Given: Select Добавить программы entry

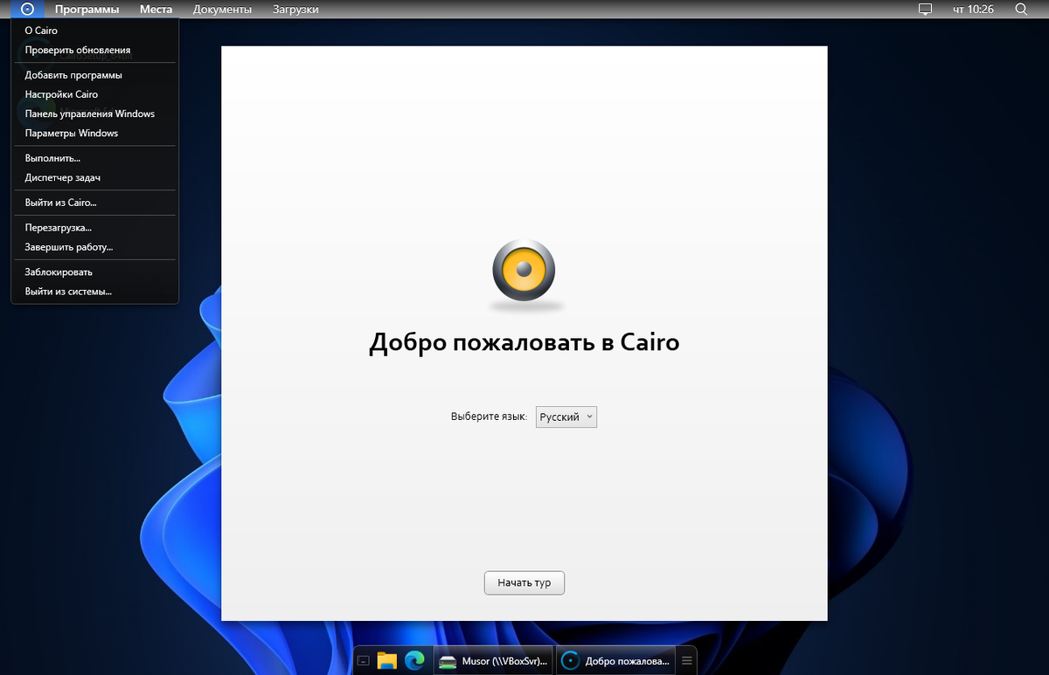Looking at the screenshot, I should coord(94,75).
